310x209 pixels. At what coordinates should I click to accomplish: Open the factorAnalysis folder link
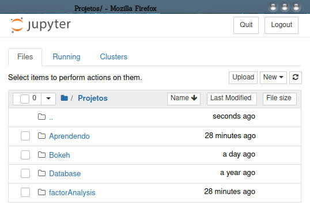[72, 193]
